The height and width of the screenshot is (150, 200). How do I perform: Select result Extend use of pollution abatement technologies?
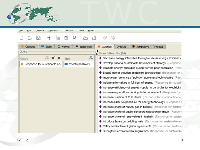click(140, 73)
